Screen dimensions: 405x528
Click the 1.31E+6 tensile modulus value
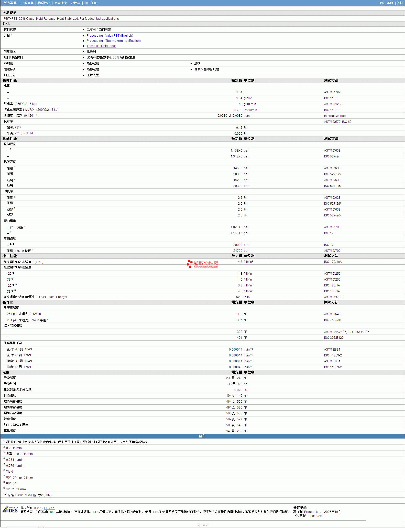(x=236, y=156)
